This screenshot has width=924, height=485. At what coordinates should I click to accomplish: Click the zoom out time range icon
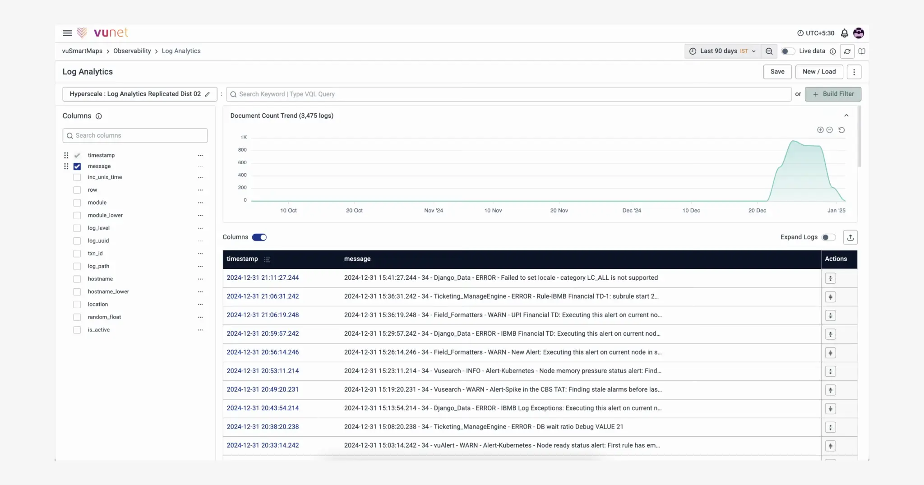pos(769,51)
